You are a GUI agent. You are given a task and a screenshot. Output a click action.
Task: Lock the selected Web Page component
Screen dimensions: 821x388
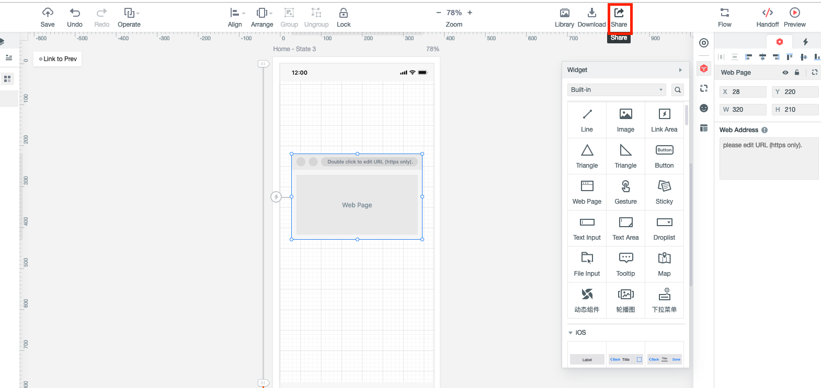click(344, 17)
